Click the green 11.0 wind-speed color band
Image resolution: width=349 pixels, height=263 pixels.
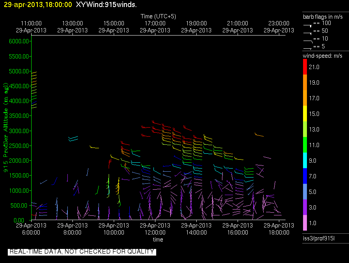point(305,145)
